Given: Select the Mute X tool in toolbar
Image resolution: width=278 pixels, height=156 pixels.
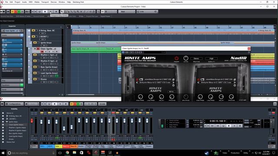Looking at the screenshot, I should point(81,12).
